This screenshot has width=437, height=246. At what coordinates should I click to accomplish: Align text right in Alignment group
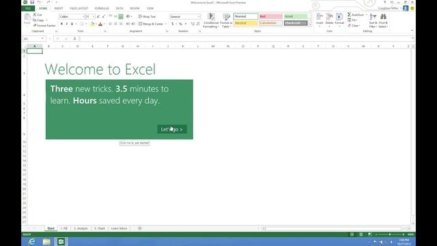[x=121, y=24]
